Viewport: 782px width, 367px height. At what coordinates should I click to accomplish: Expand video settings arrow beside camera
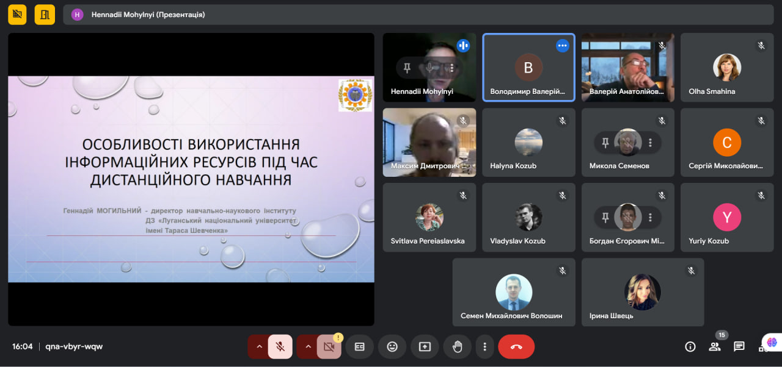tap(308, 346)
